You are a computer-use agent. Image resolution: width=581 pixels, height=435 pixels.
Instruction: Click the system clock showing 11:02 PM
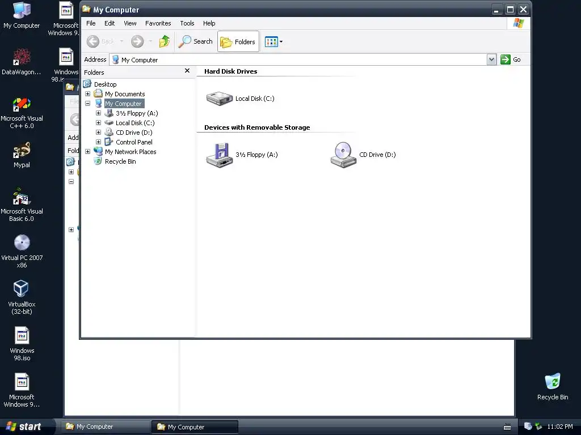point(560,427)
